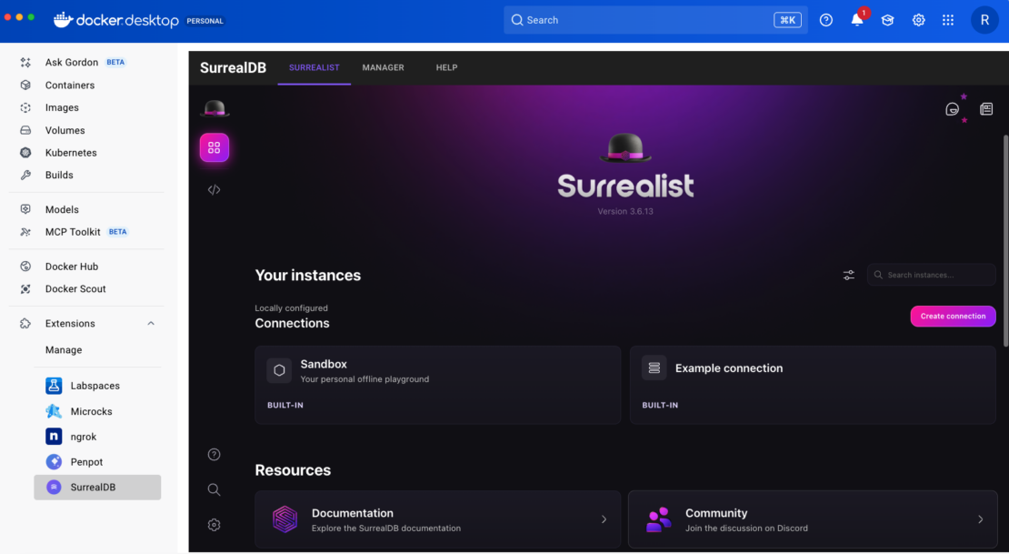This screenshot has width=1009, height=554.
Task: Click the Surrealist hat logo avatar
Action: pyautogui.click(x=214, y=107)
